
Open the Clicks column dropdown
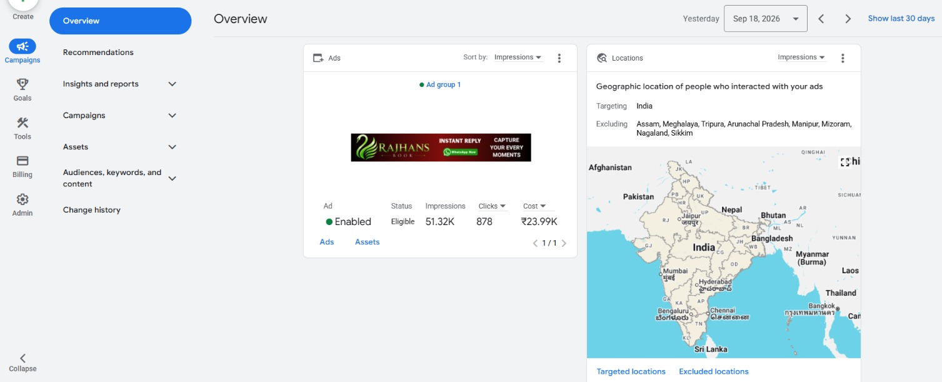click(x=492, y=206)
